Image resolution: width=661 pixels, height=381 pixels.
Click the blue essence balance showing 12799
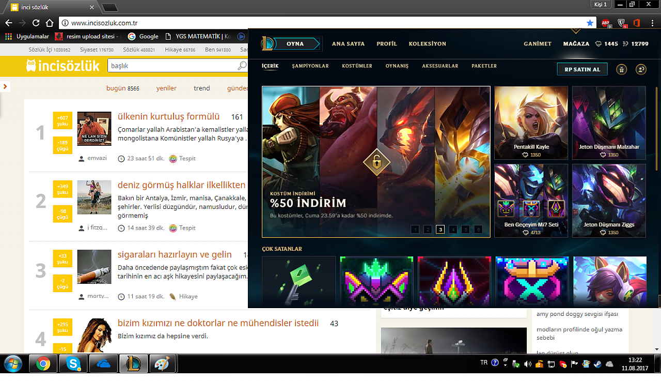[x=636, y=44]
